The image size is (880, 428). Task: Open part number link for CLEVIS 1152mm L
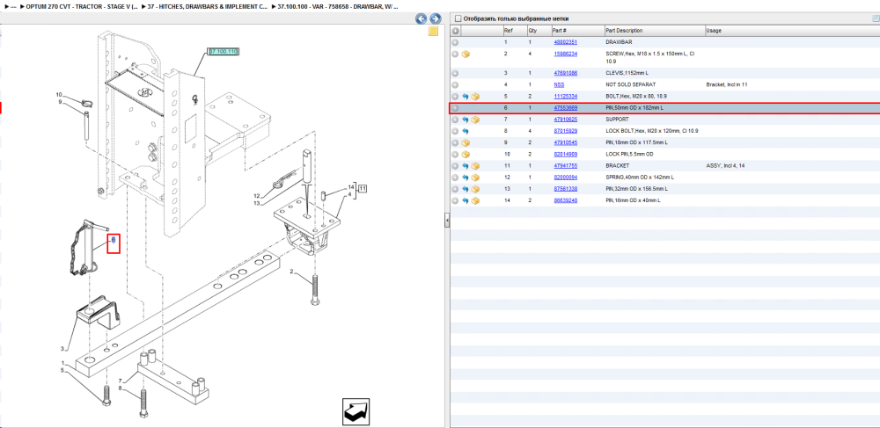565,74
